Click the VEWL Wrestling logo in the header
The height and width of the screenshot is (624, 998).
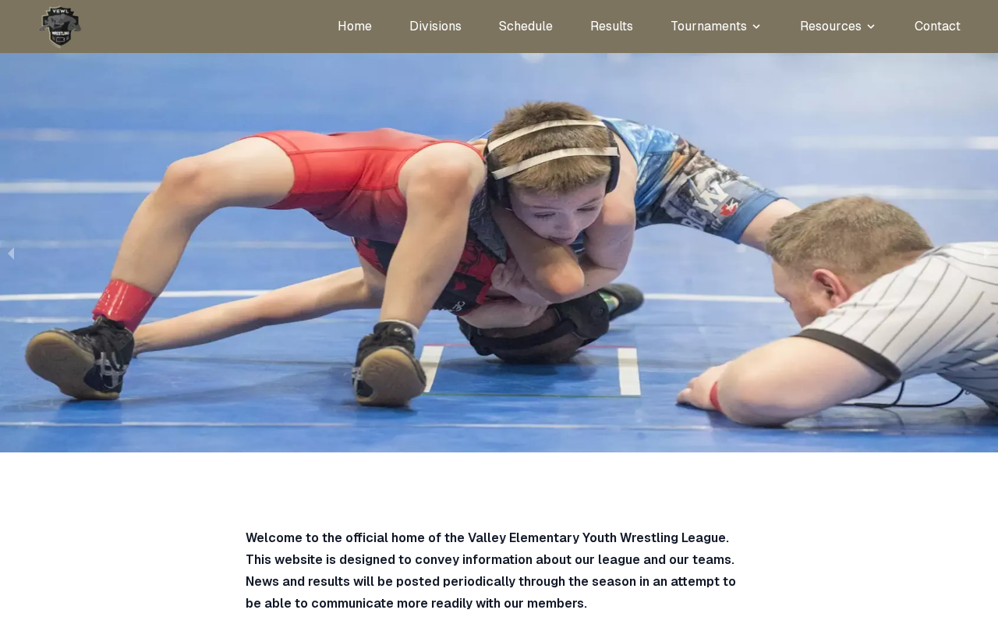60,27
